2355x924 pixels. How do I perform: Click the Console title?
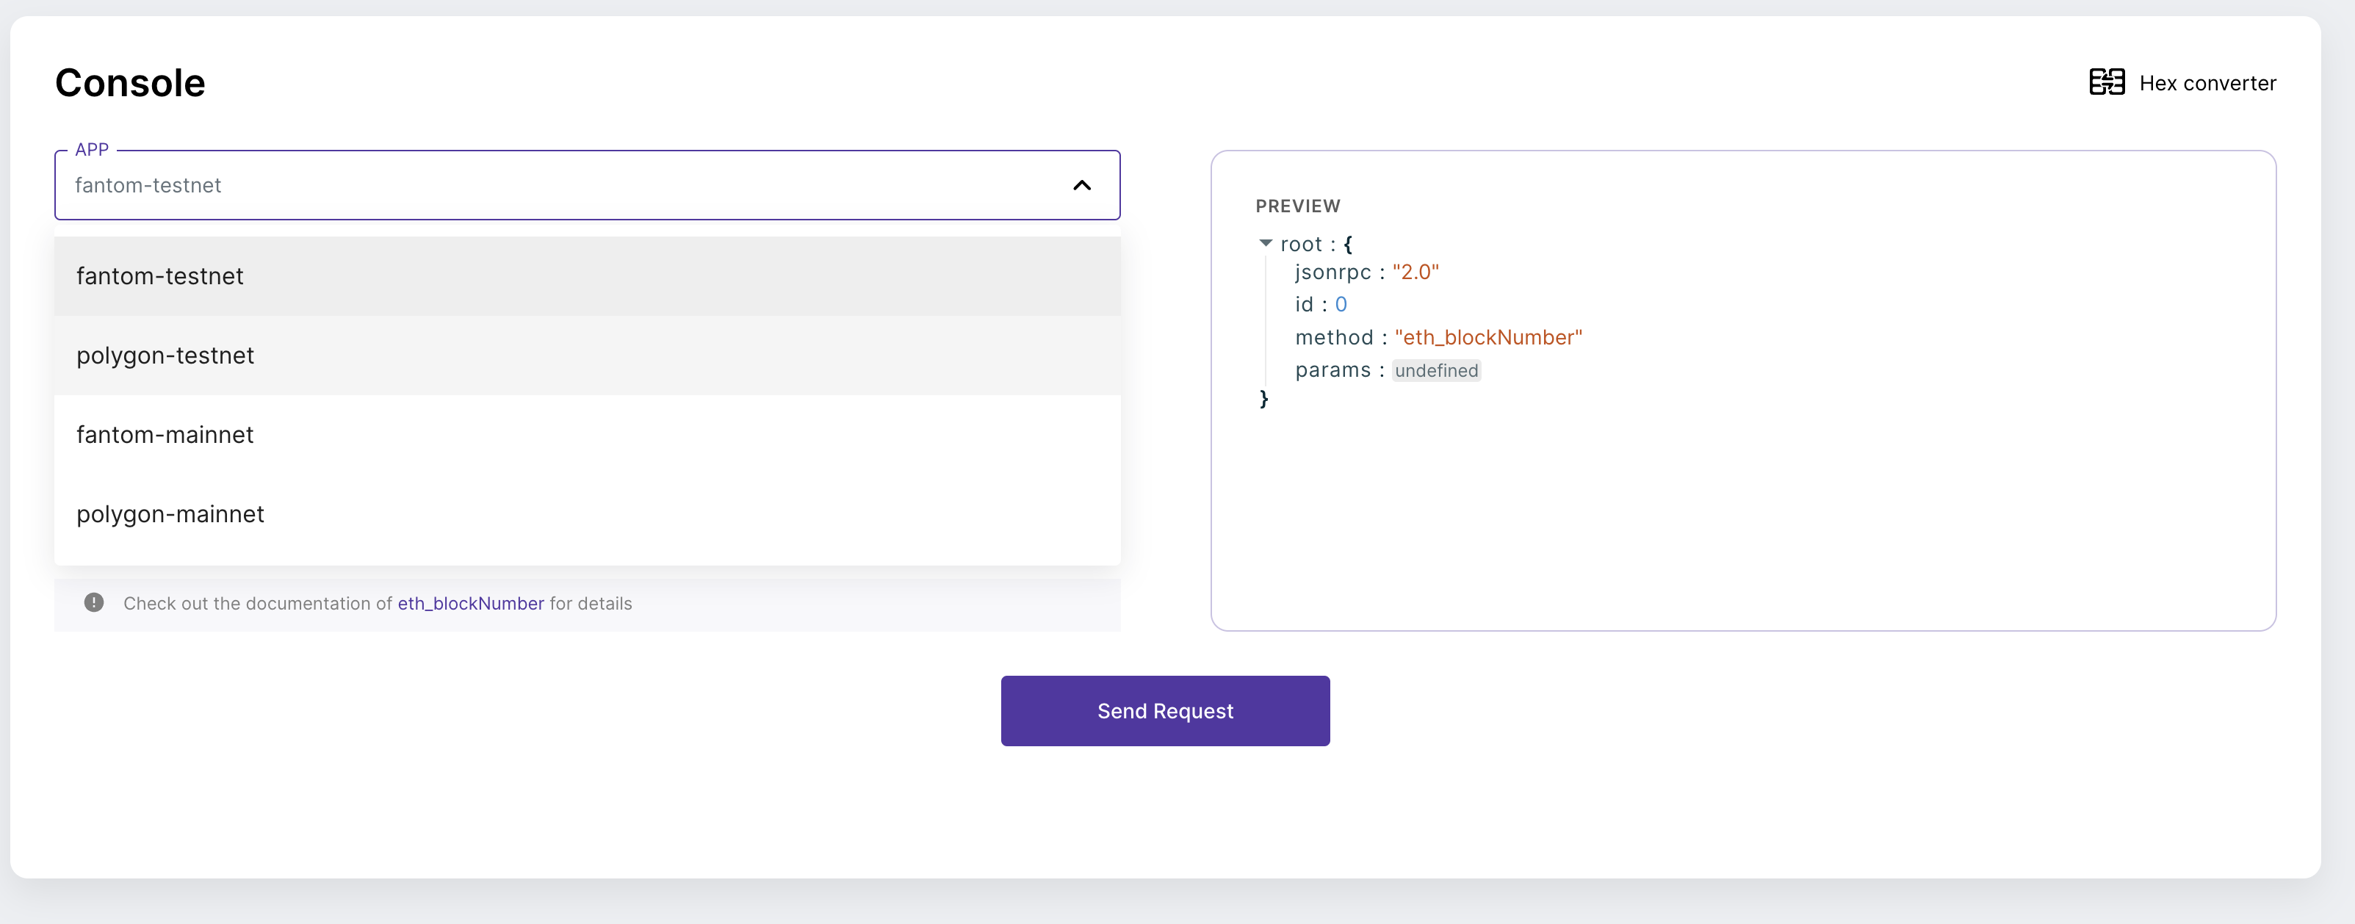(130, 83)
